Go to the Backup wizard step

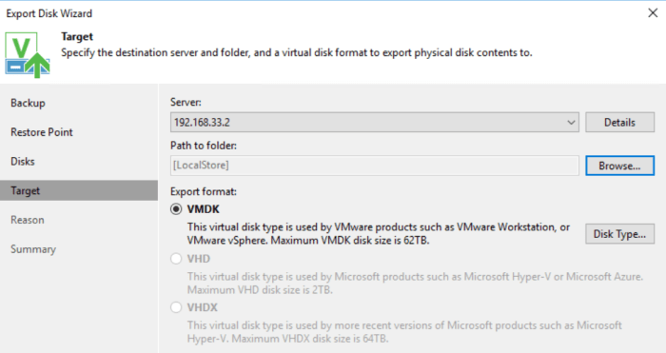[28, 103]
